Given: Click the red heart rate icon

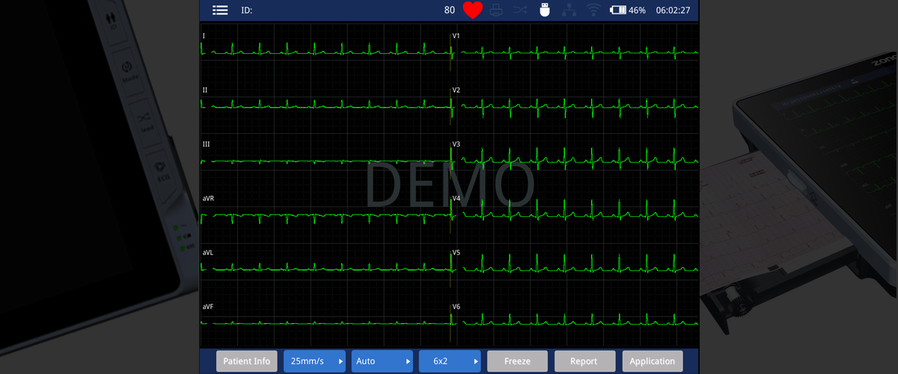Looking at the screenshot, I should point(472,10).
